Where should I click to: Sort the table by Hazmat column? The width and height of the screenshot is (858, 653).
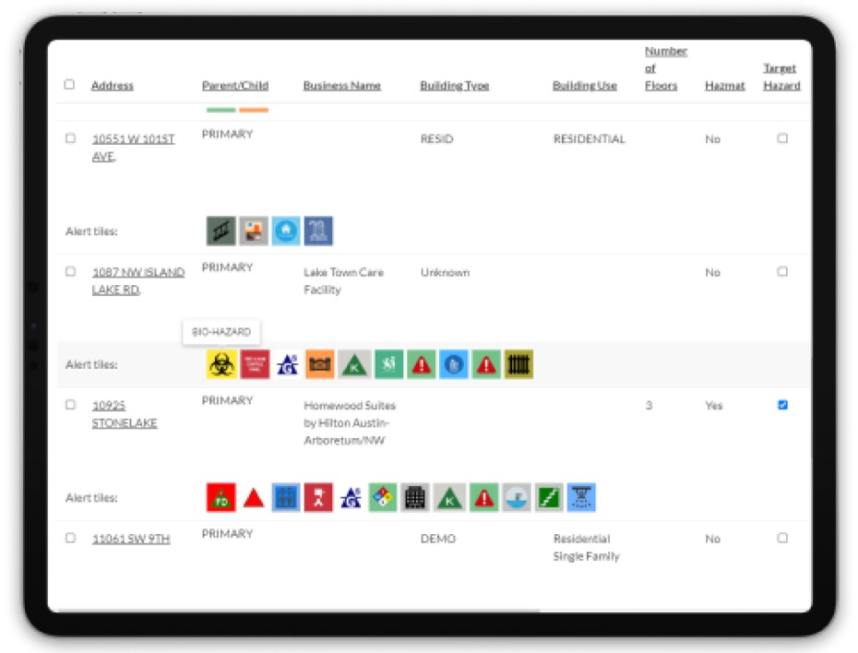tap(726, 84)
